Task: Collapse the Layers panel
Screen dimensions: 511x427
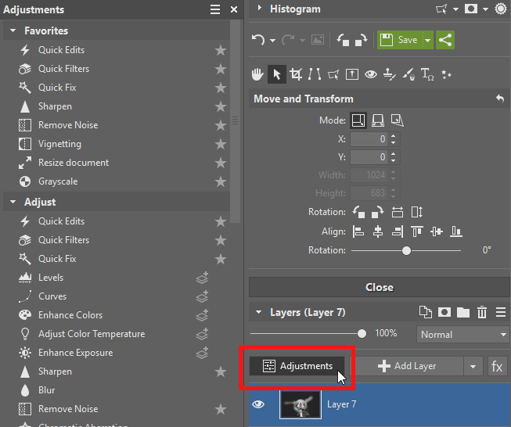Action: 259,312
